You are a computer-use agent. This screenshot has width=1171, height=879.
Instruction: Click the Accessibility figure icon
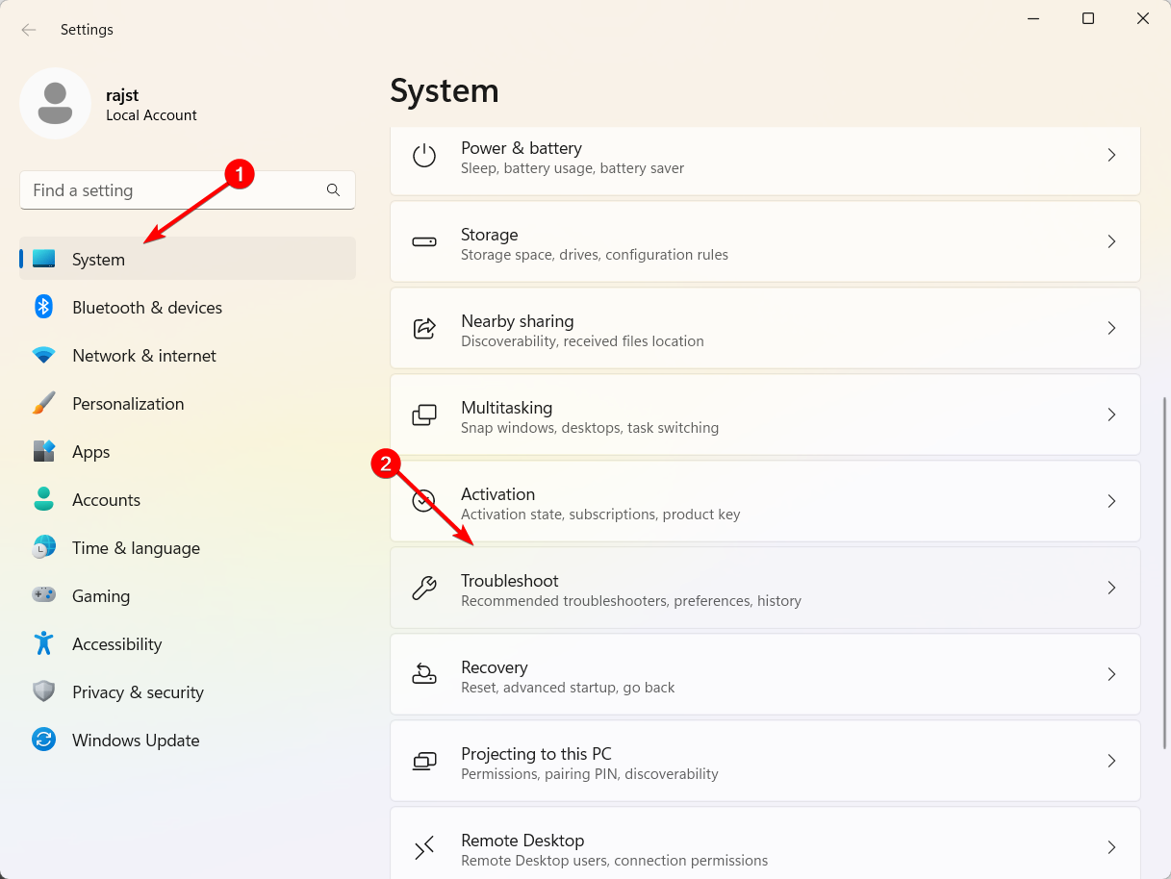pyautogui.click(x=44, y=643)
